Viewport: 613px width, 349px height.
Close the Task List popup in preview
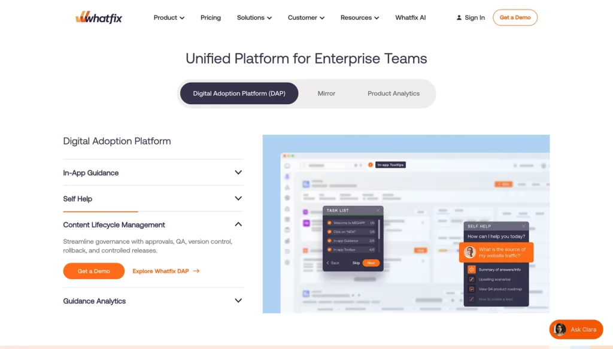pos(378,210)
